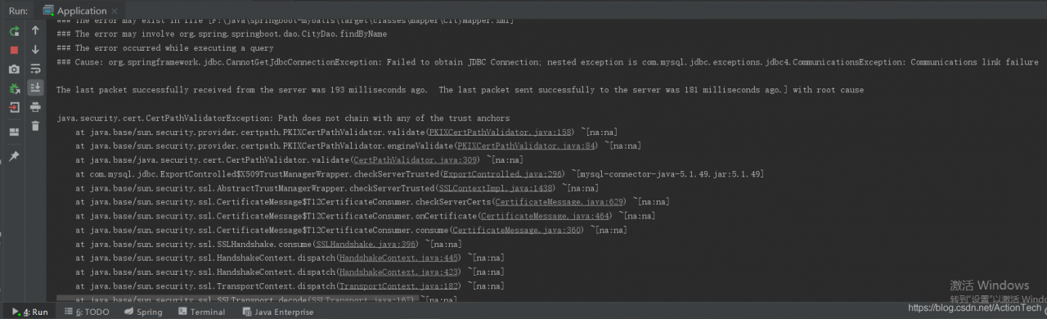Open the Spring tool window
1047x319 pixels.
143,312
